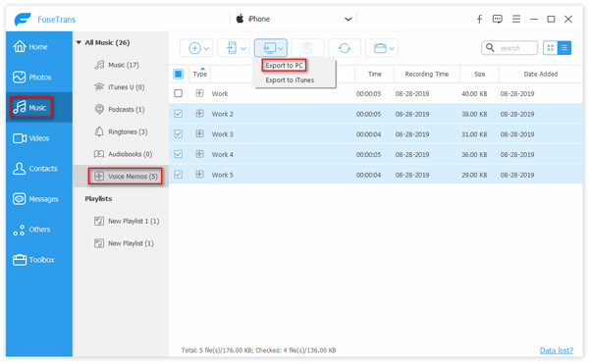Open the Facebook share icon
This screenshot has height=363, width=589.
[x=479, y=19]
